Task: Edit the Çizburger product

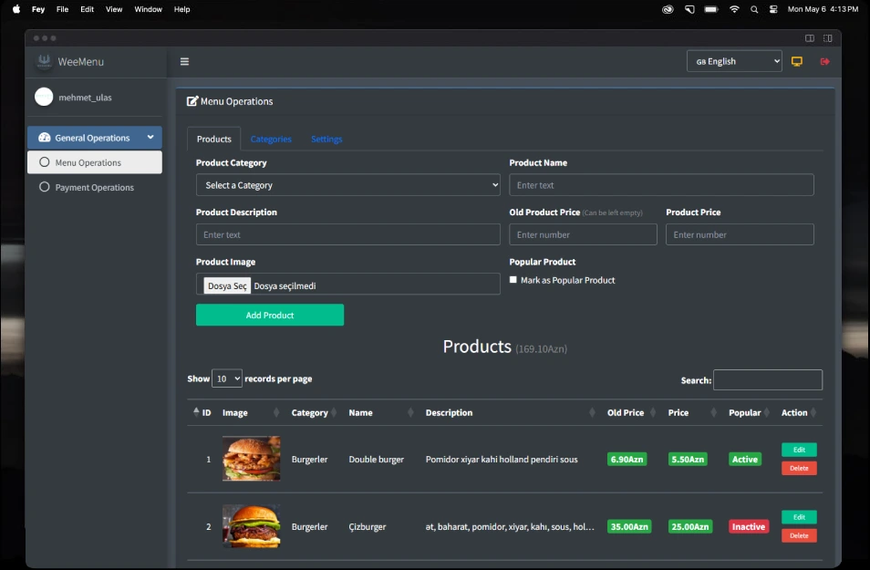Action: tap(799, 517)
